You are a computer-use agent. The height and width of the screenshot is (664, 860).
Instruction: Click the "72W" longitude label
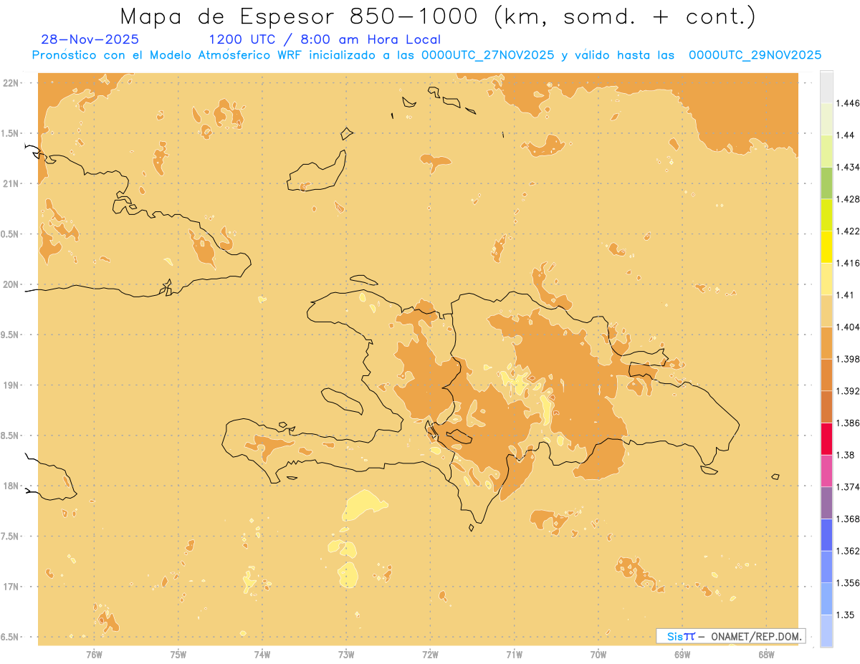coord(430,655)
